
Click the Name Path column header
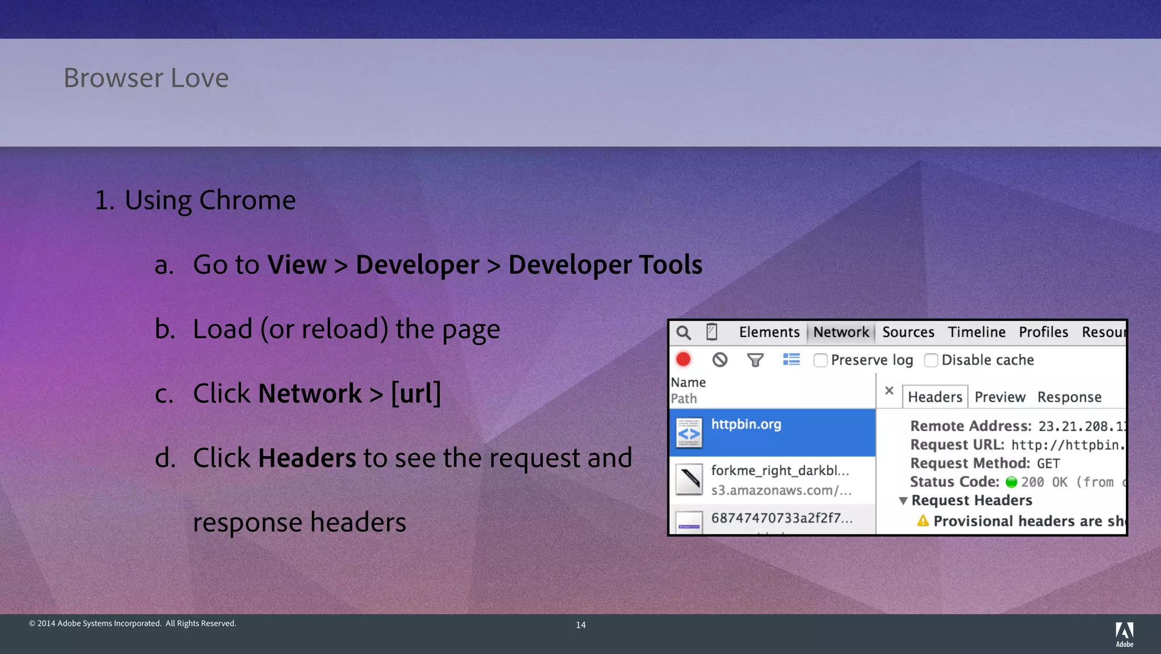click(772, 390)
